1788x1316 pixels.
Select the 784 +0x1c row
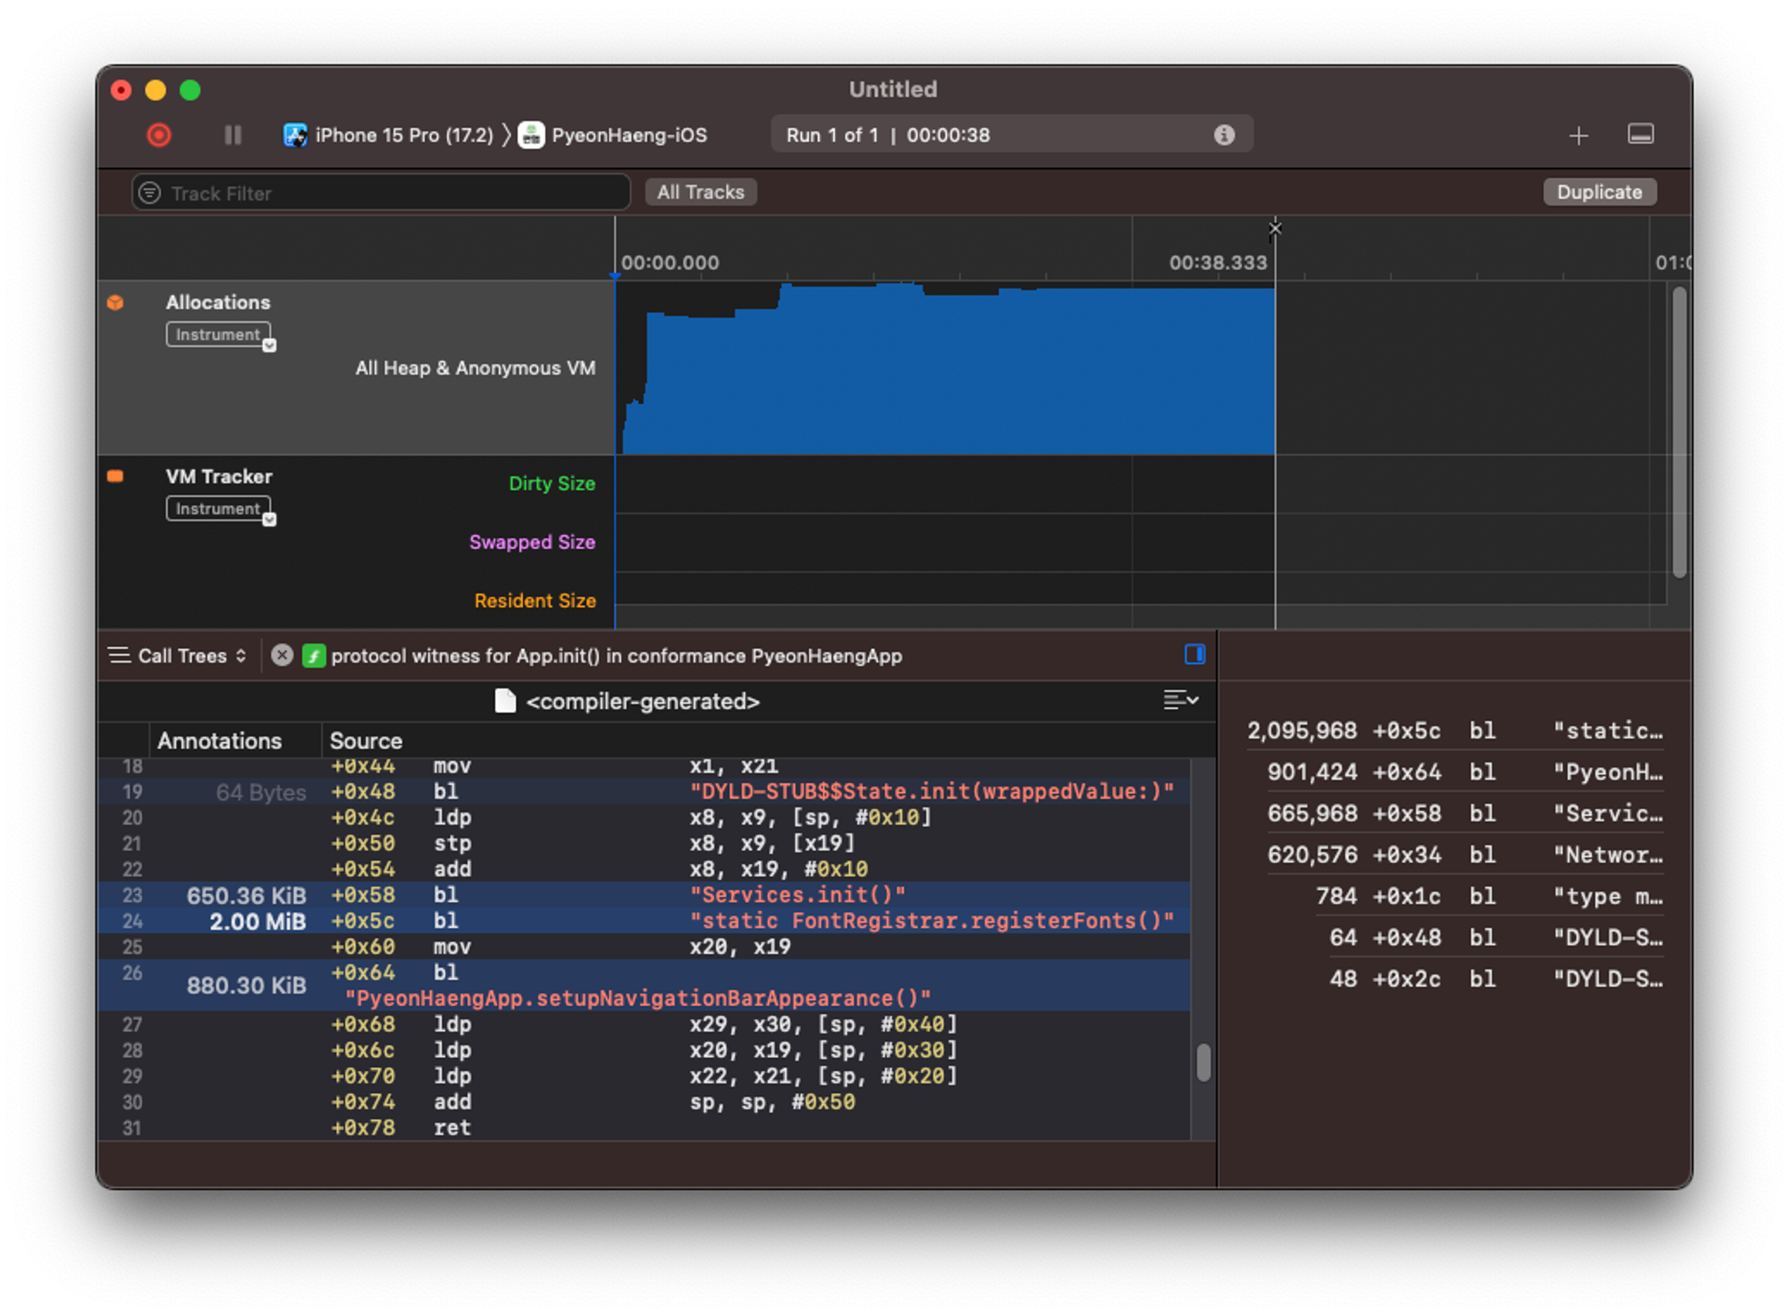pos(1455,897)
